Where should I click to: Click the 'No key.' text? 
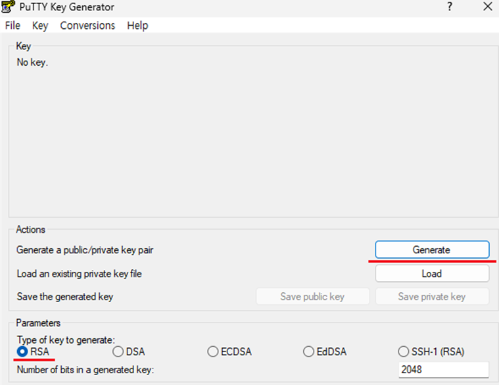click(32, 62)
